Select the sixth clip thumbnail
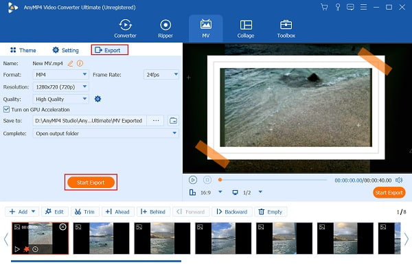412x267 pixels. (x=345, y=238)
